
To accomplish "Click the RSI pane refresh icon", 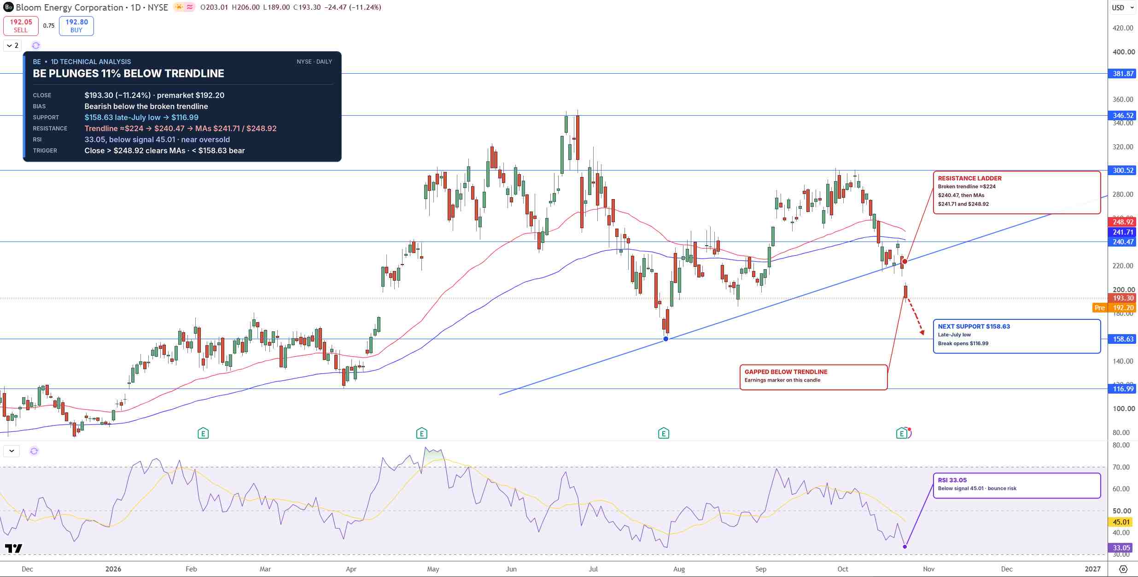I will tap(34, 451).
